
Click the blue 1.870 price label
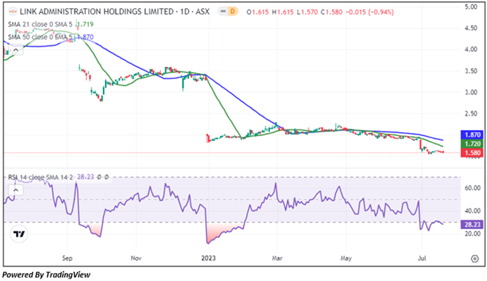pos(472,135)
